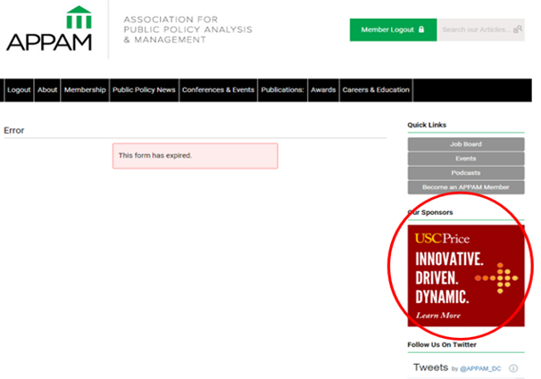Open the @APPAM_DC Twitter link
Image resolution: width=541 pixels, height=379 pixels.
(480, 368)
